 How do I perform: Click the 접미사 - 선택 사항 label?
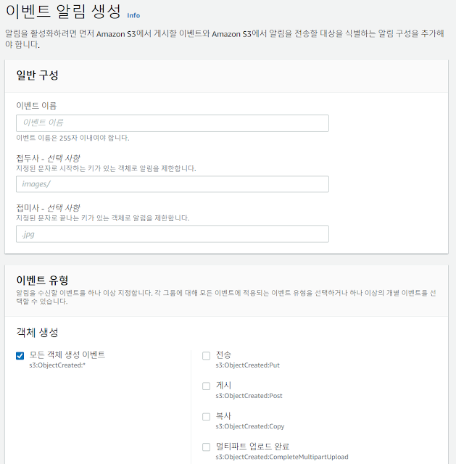point(48,208)
